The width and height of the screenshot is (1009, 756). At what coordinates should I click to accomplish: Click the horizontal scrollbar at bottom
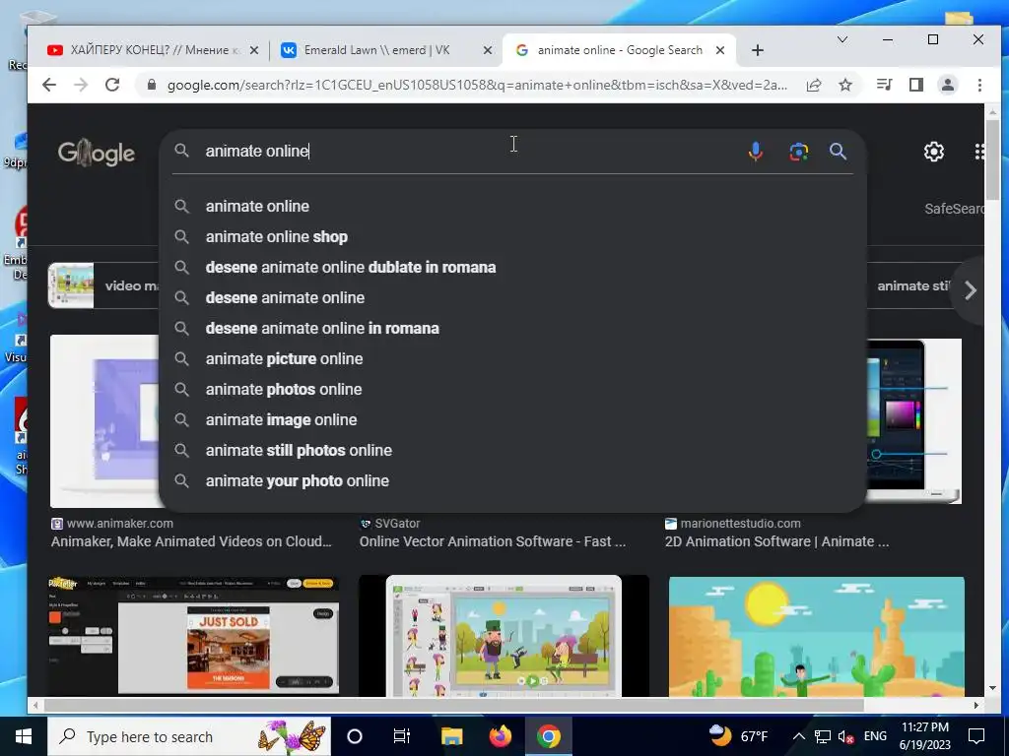pos(453,705)
